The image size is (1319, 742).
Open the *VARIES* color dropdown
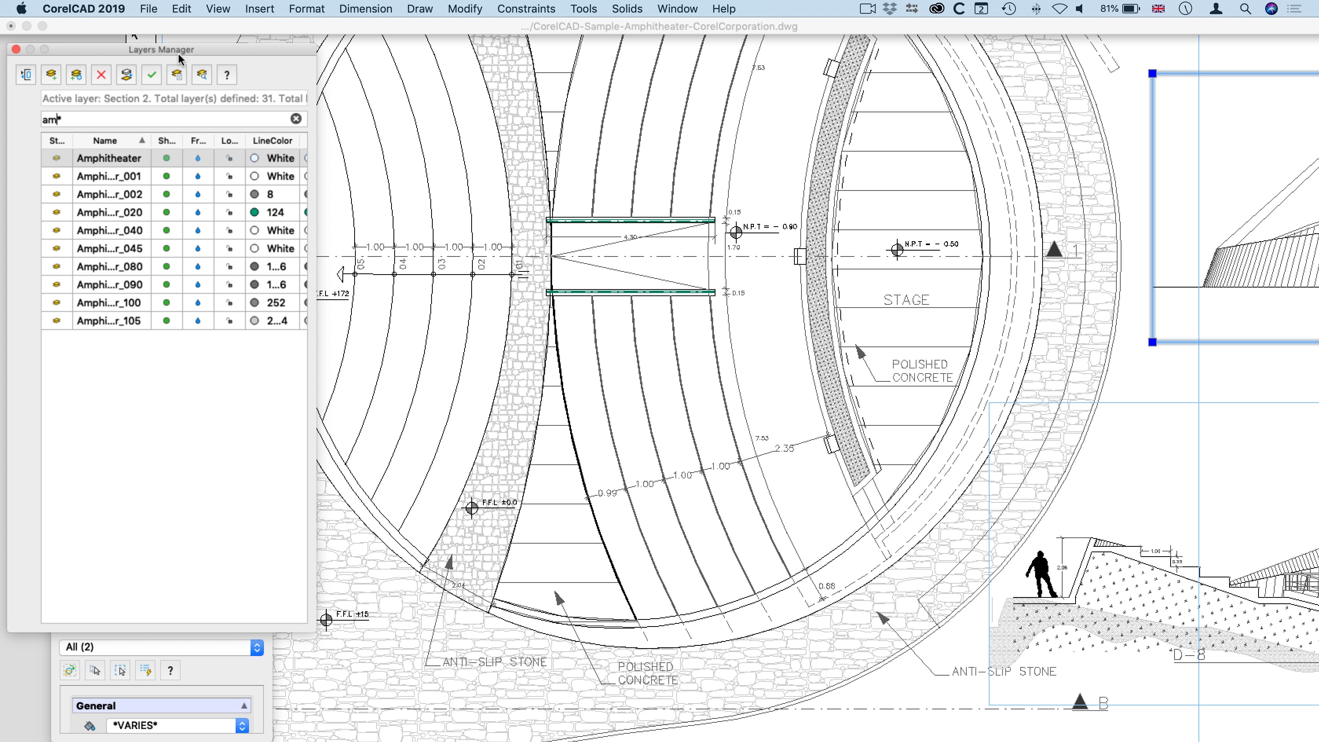click(241, 726)
